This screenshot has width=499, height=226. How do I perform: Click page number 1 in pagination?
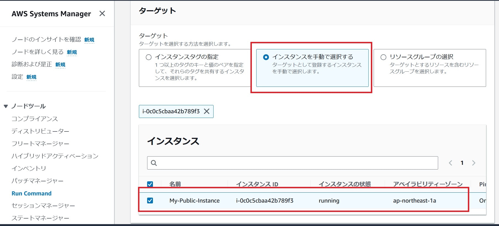coord(462,163)
